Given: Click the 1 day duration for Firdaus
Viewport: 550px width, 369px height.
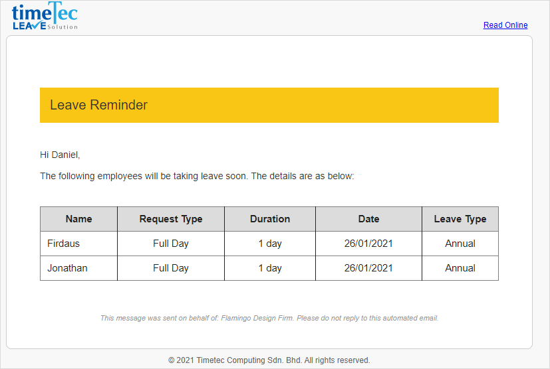Looking at the screenshot, I should pyautogui.click(x=270, y=244).
